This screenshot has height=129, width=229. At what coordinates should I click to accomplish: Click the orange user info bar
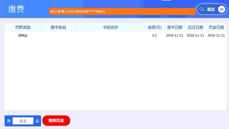(x=122, y=11)
